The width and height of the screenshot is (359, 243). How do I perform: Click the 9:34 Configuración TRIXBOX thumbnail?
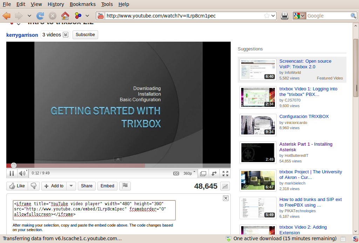tap(258, 125)
